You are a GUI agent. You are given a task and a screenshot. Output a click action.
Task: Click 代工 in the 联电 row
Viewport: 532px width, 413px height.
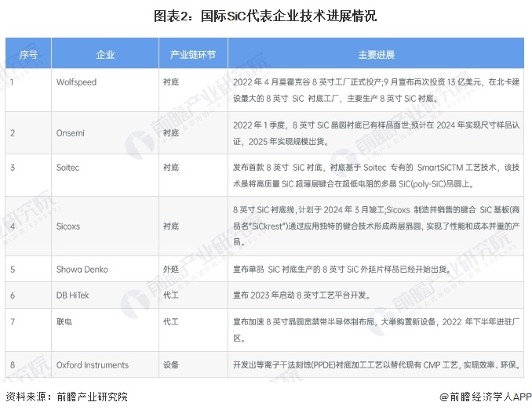tap(171, 321)
